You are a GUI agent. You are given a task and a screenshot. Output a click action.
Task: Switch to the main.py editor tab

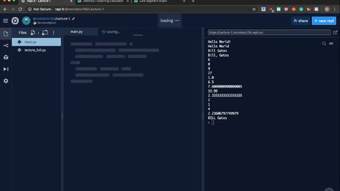pos(76,32)
